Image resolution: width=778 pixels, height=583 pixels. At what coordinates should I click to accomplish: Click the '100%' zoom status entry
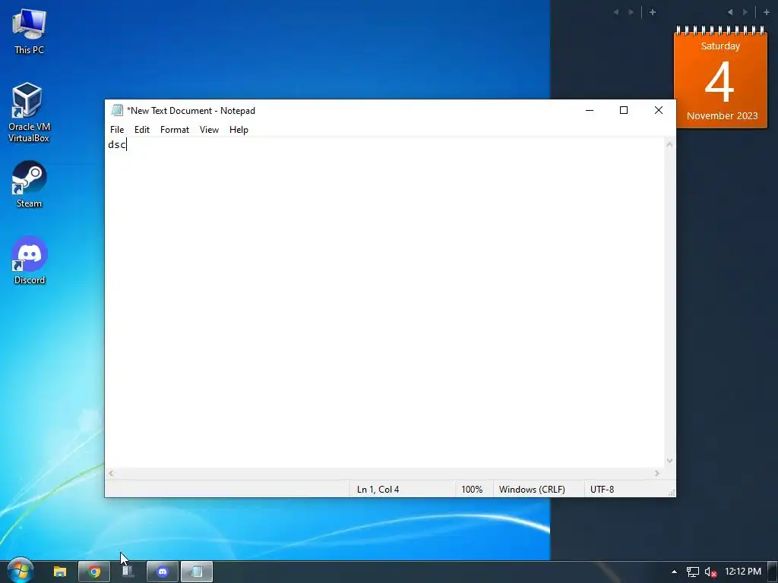472,490
